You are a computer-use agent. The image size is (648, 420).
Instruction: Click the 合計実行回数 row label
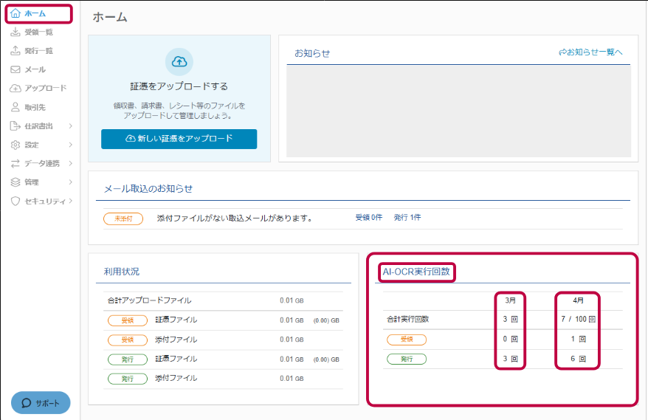[x=407, y=319]
